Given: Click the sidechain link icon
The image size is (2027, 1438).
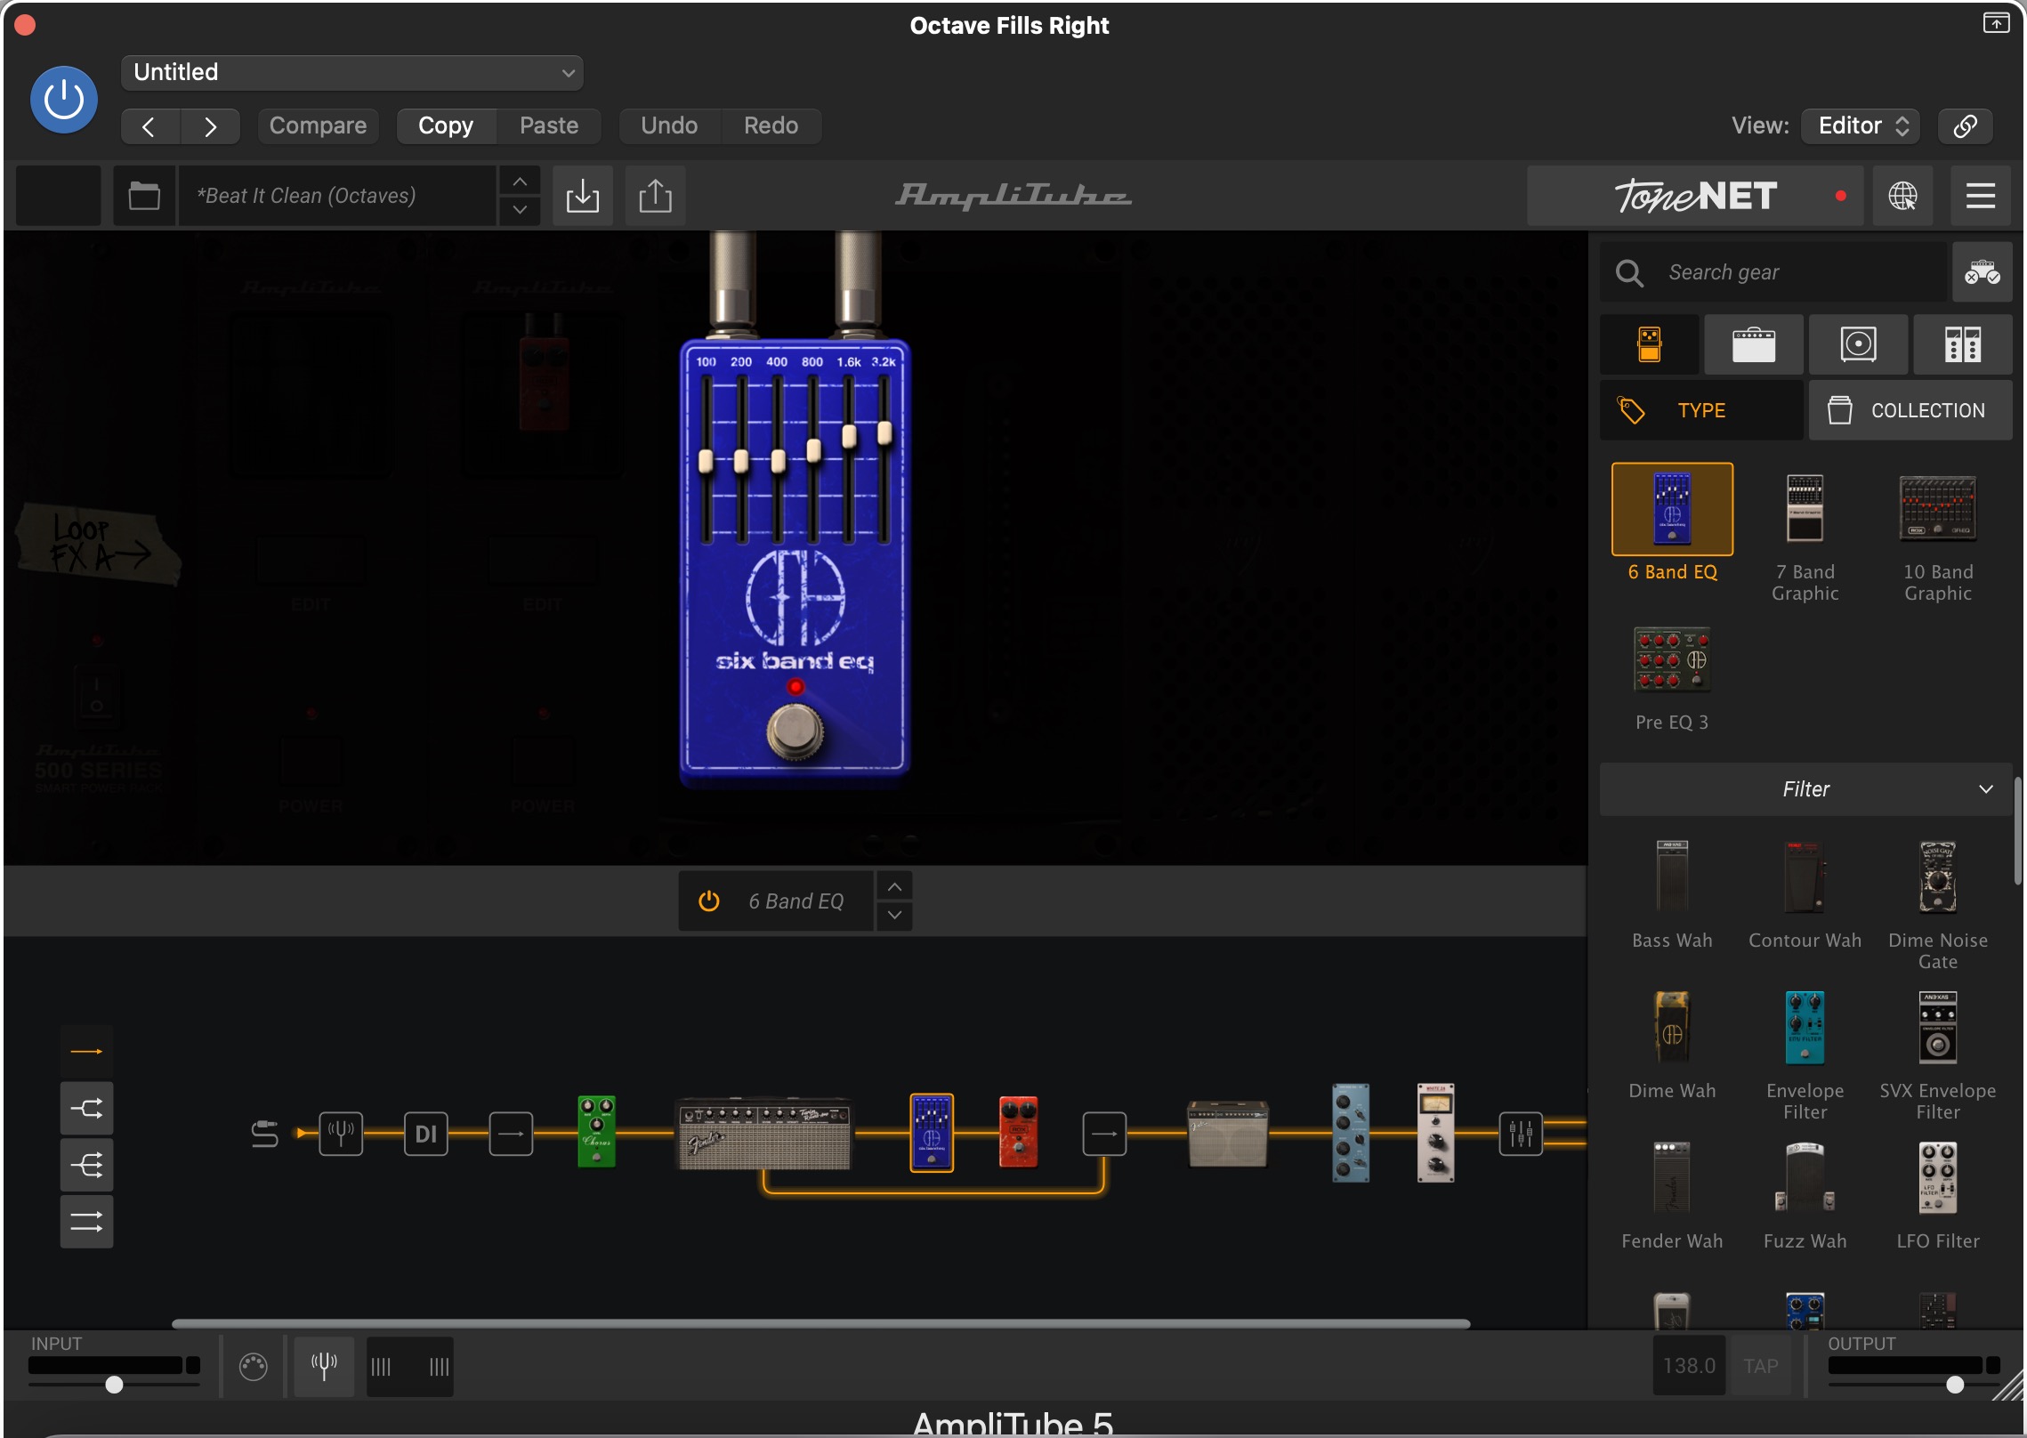Looking at the screenshot, I should tap(1966, 125).
